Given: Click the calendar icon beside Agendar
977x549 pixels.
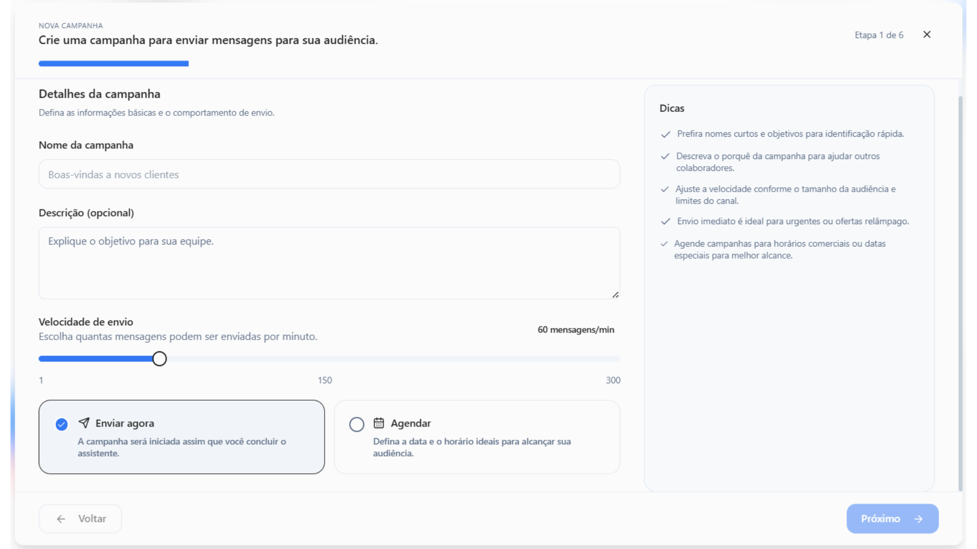Looking at the screenshot, I should (379, 423).
